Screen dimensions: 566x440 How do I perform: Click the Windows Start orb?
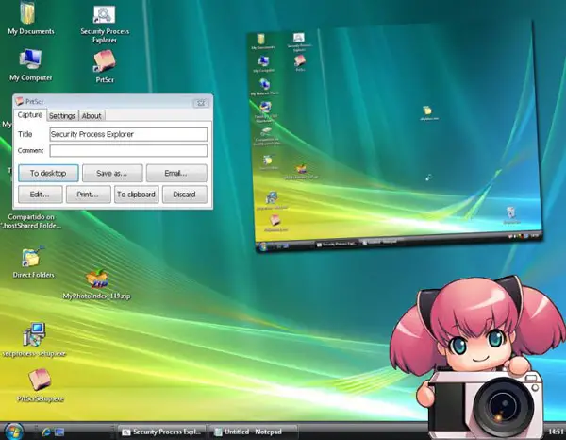(14, 432)
